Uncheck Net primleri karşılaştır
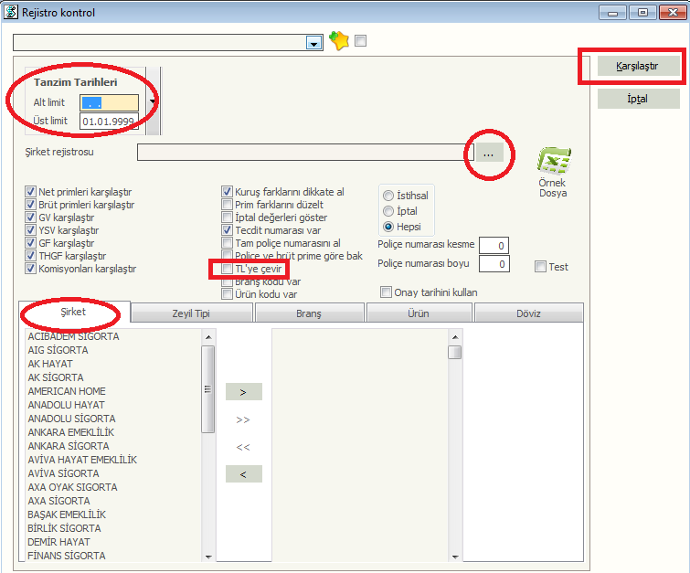Image resolution: width=690 pixels, height=573 pixels. click(31, 192)
